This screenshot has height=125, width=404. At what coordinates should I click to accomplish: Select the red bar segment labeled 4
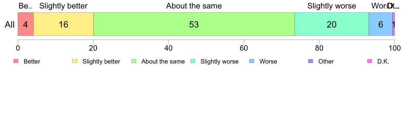26,24
